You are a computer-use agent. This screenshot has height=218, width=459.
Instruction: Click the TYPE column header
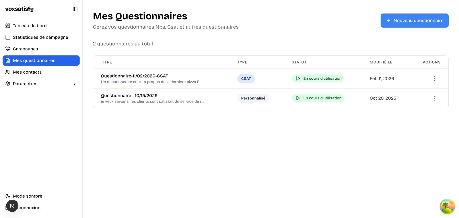(x=242, y=62)
